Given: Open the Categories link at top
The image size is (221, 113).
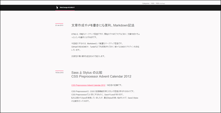Looking at the screenshot, I should [x=146, y=3].
